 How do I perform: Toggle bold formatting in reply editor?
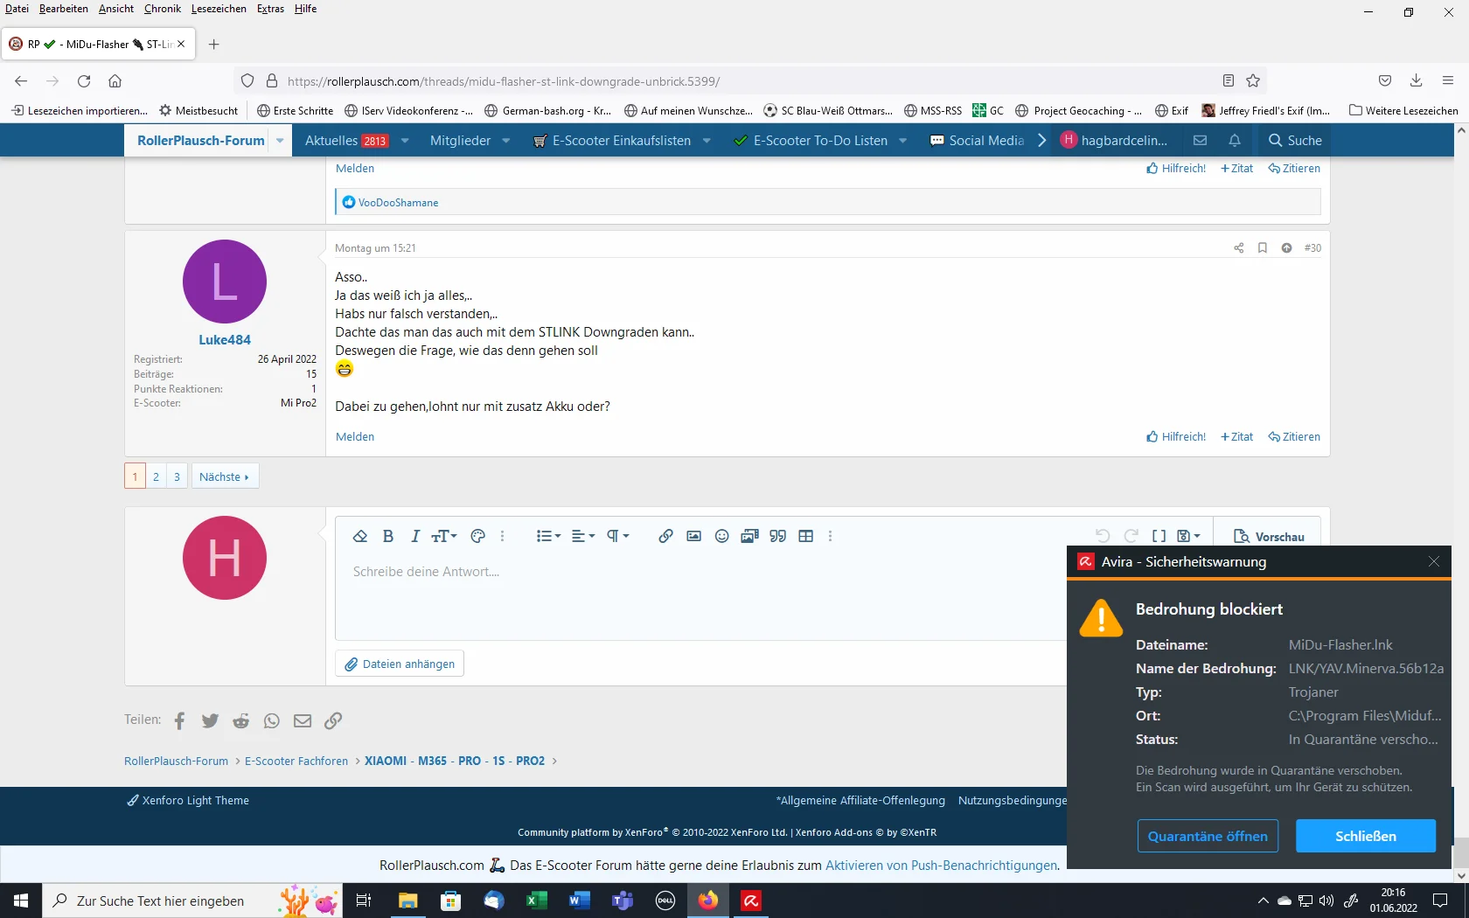(x=388, y=536)
